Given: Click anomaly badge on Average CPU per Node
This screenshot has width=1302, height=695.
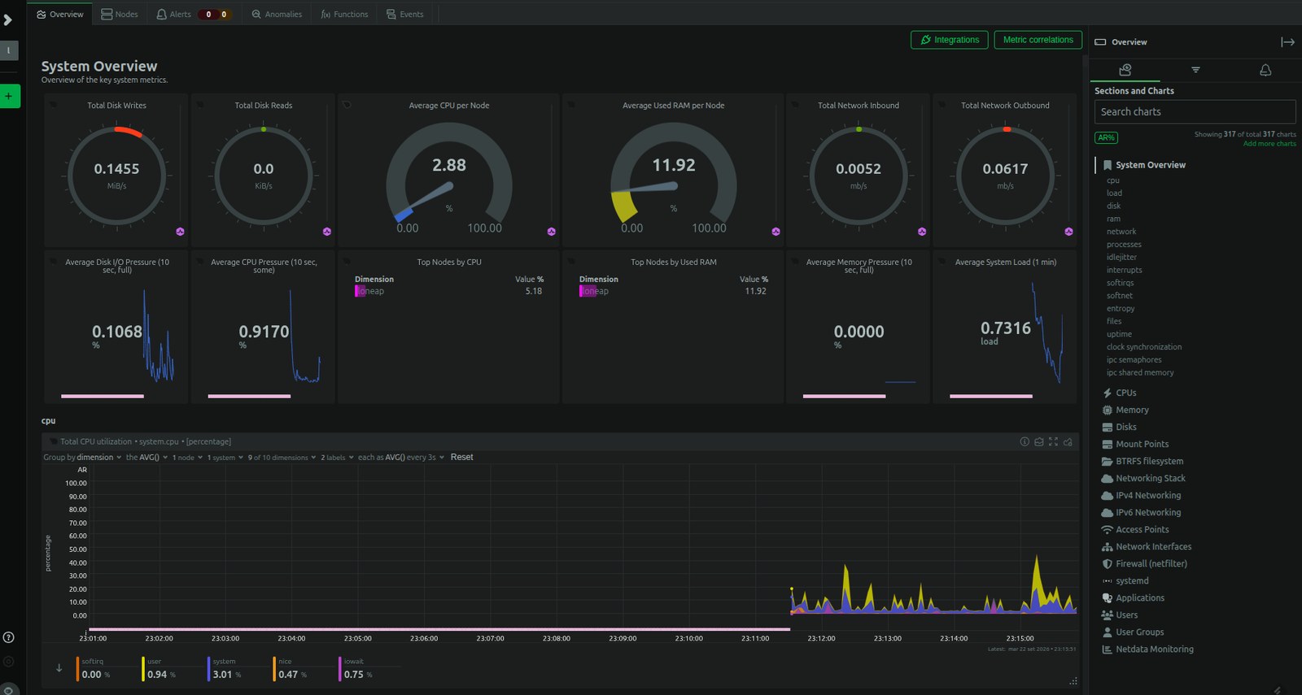Looking at the screenshot, I should [551, 232].
